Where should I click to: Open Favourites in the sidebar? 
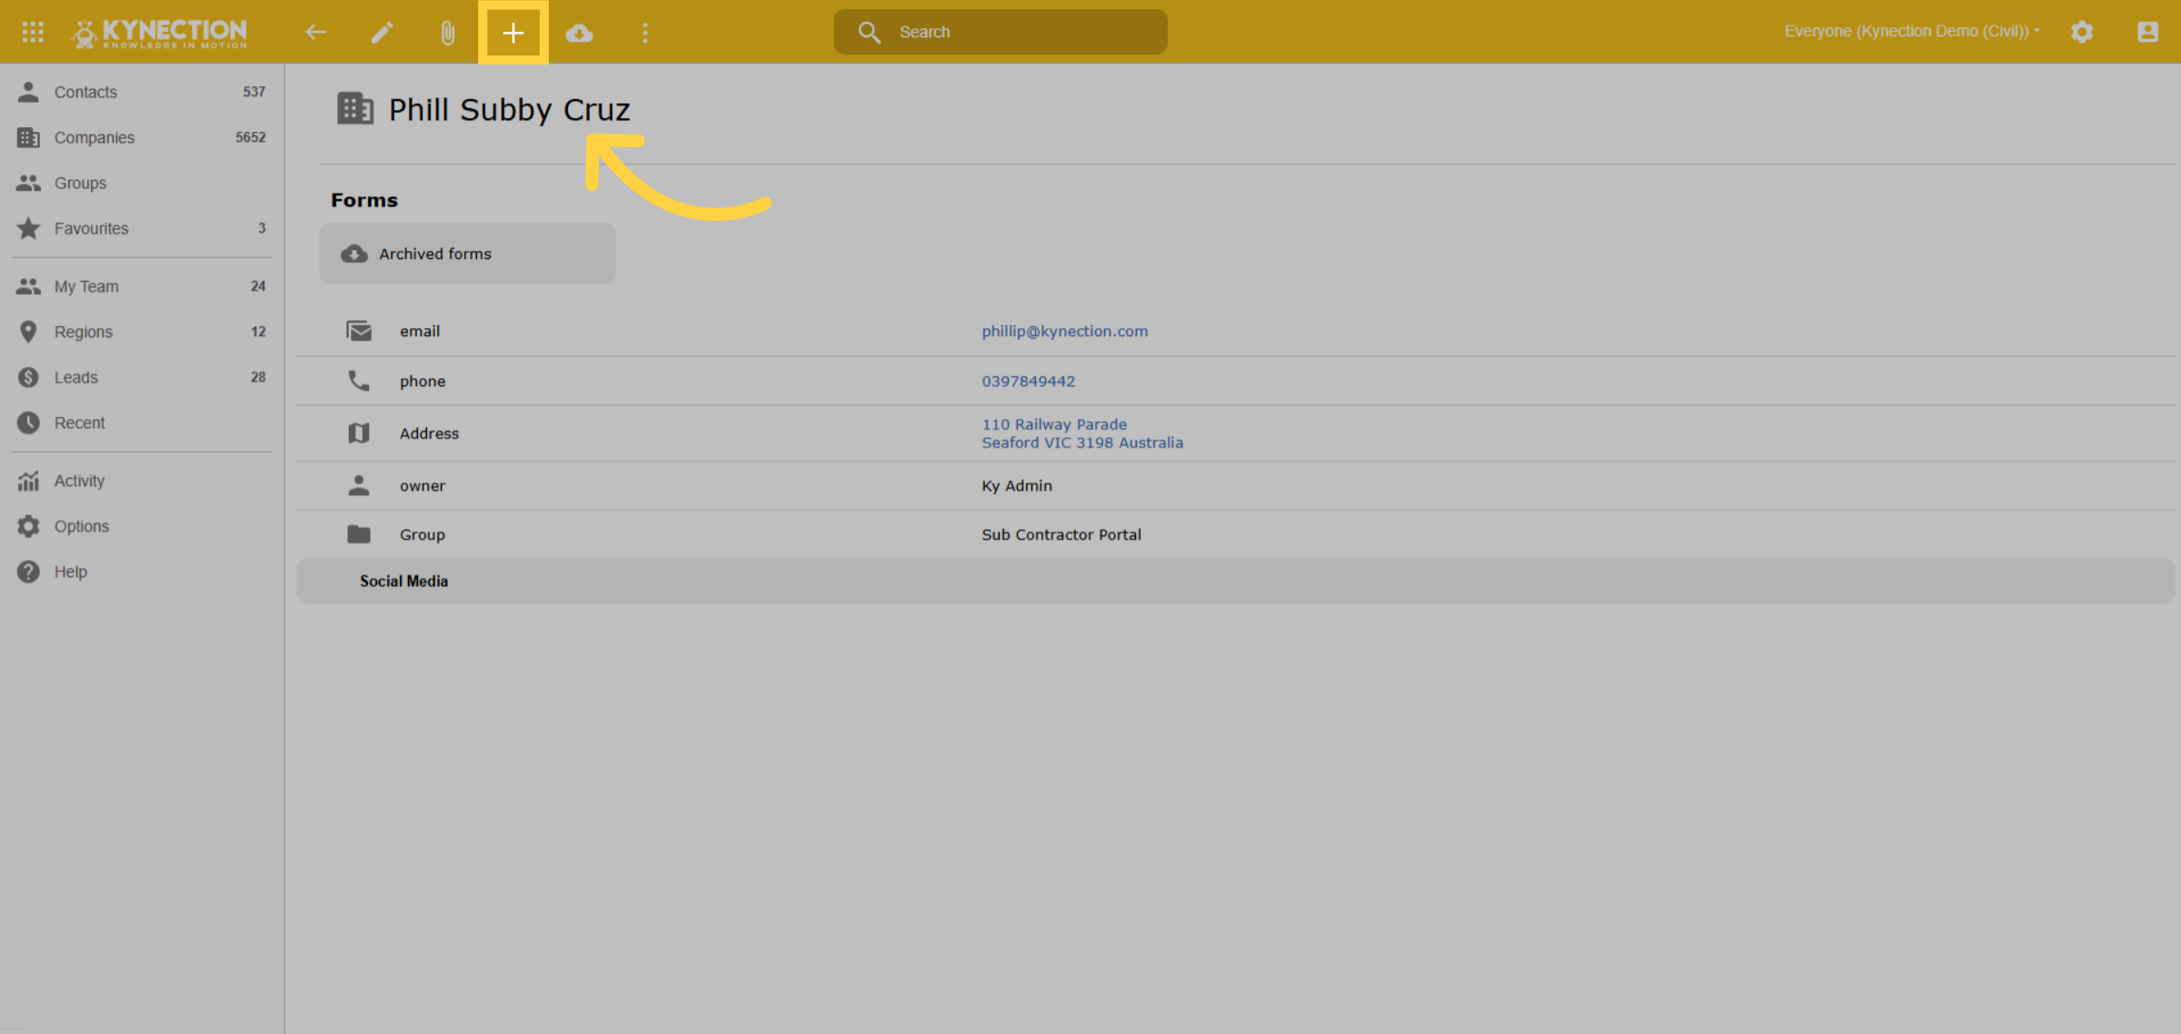coord(142,228)
